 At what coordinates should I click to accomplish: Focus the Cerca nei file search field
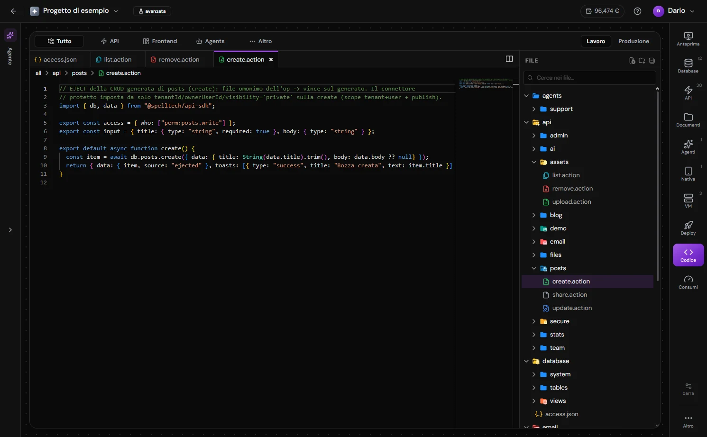(x=589, y=78)
